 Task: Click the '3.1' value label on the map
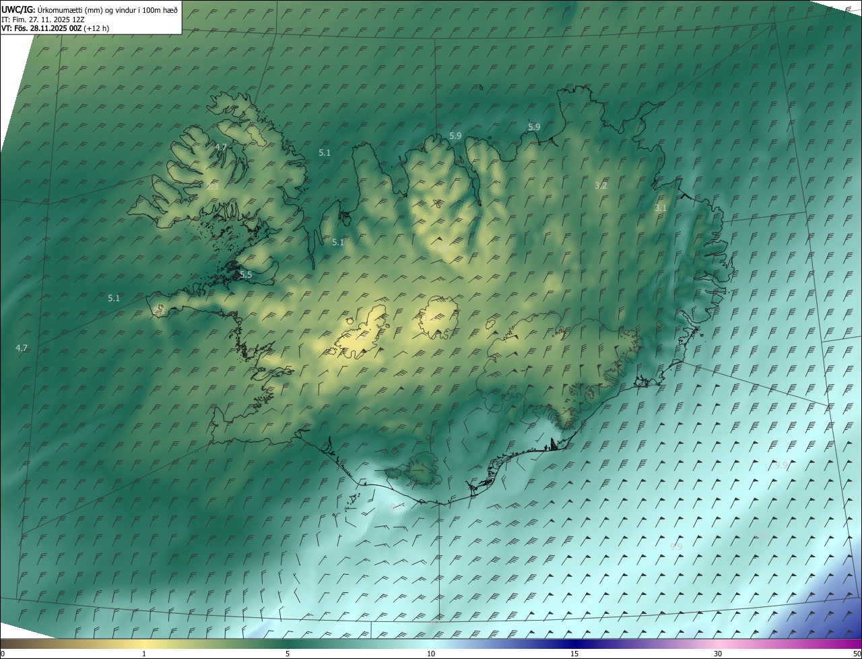(661, 208)
